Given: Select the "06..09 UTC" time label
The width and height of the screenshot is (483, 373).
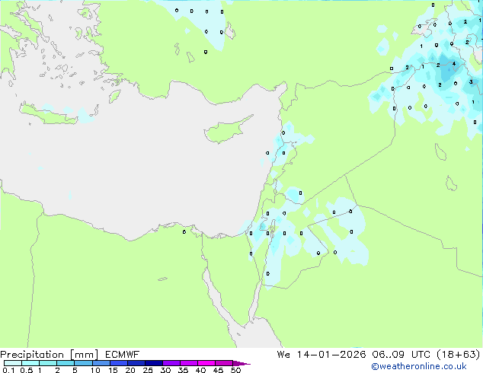Looking at the screenshot, I should (x=402, y=355).
